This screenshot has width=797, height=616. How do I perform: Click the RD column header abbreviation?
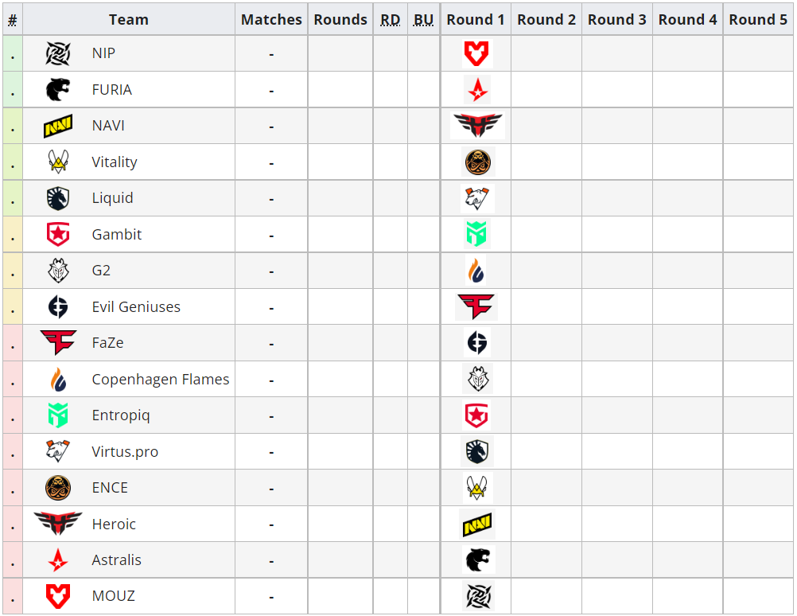click(x=390, y=20)
